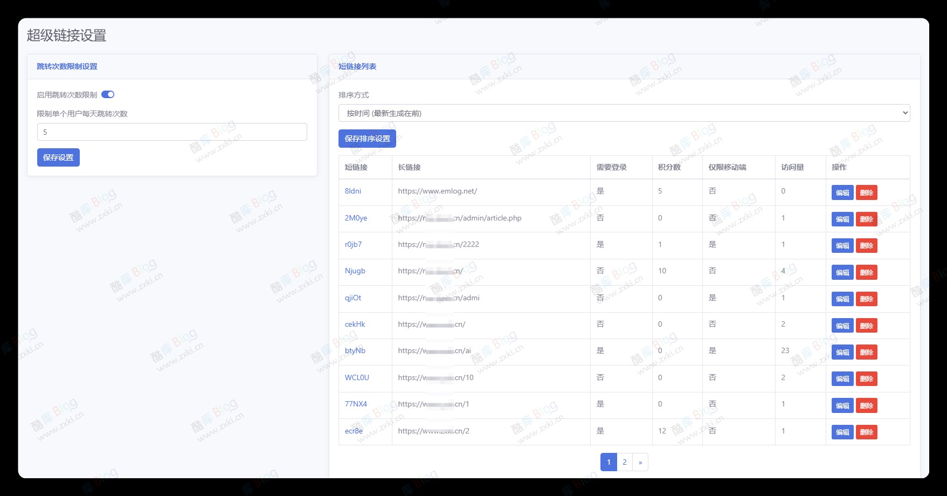This screenshot has height=496, width=947.
Task: Delete the r0jb7 short link entry
Action: (866, 245)
